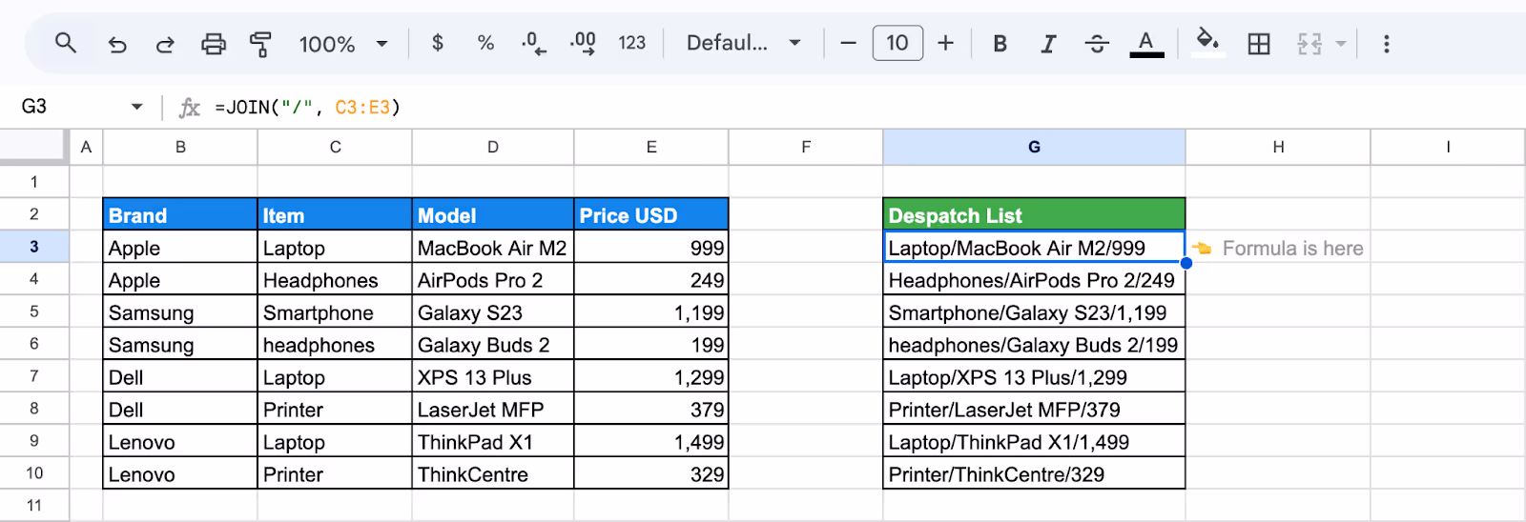Screen dimensions: 1526x522
Task: Click the font size field showing 10
Action: point(897,43)
